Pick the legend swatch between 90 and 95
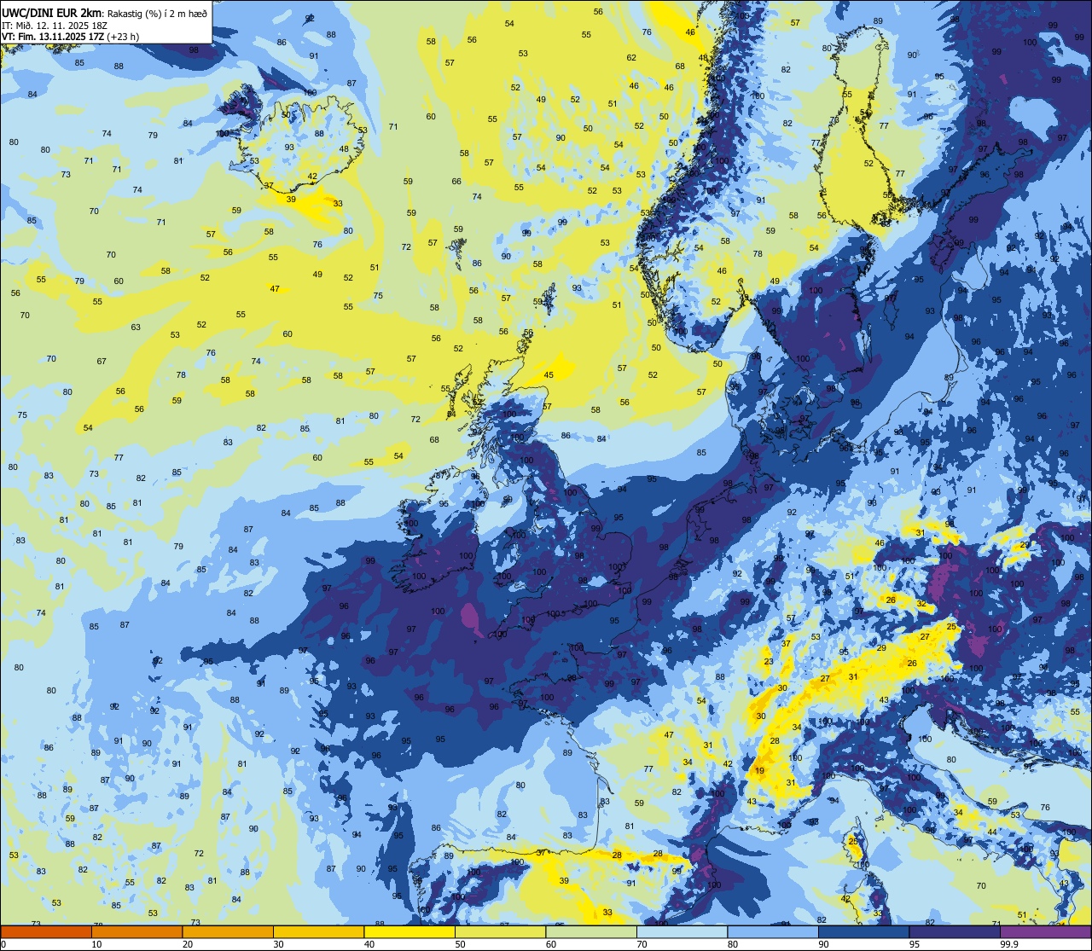Viewport: 1092px width, 951px height. pos(863,931)
